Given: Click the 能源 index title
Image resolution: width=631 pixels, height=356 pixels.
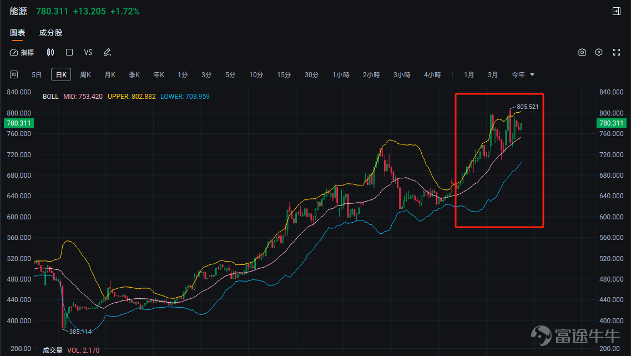Looking at the screenshot, I should (18, 11).
